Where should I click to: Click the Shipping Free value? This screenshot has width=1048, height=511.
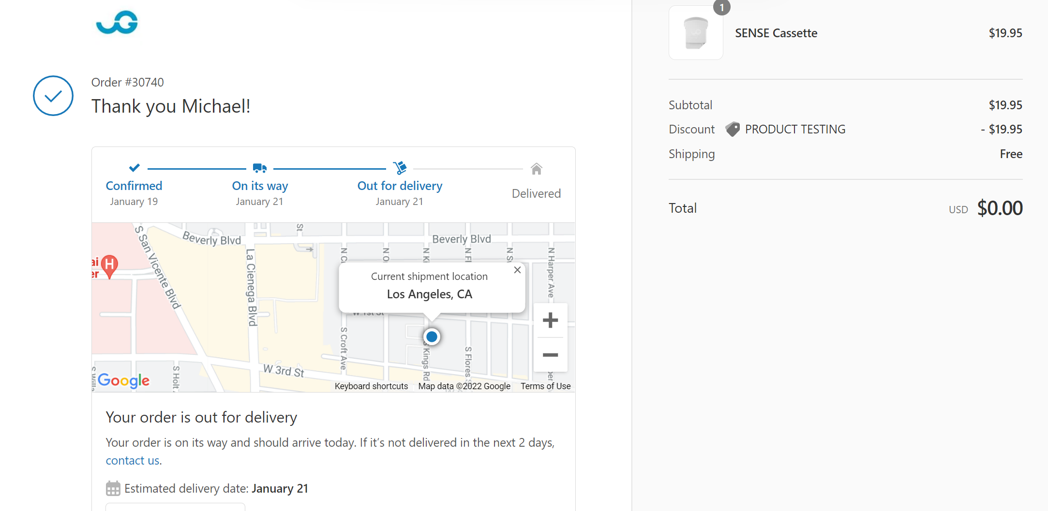coord(1011,154)
